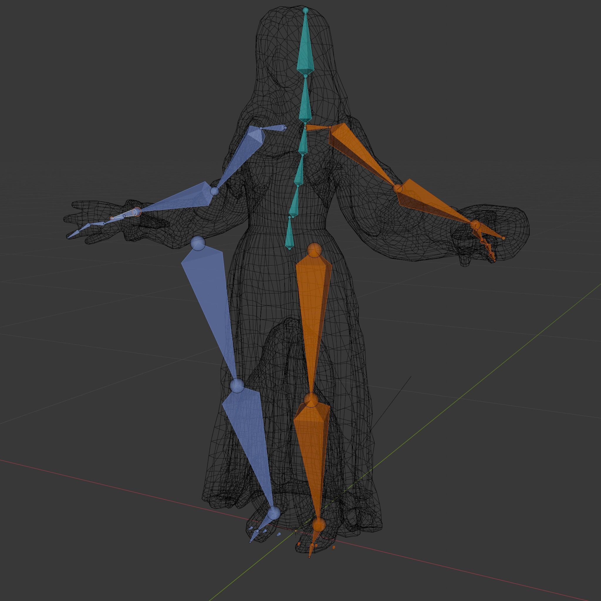
Task: Select the teal neck bone below head
Action: click(305, 103)
